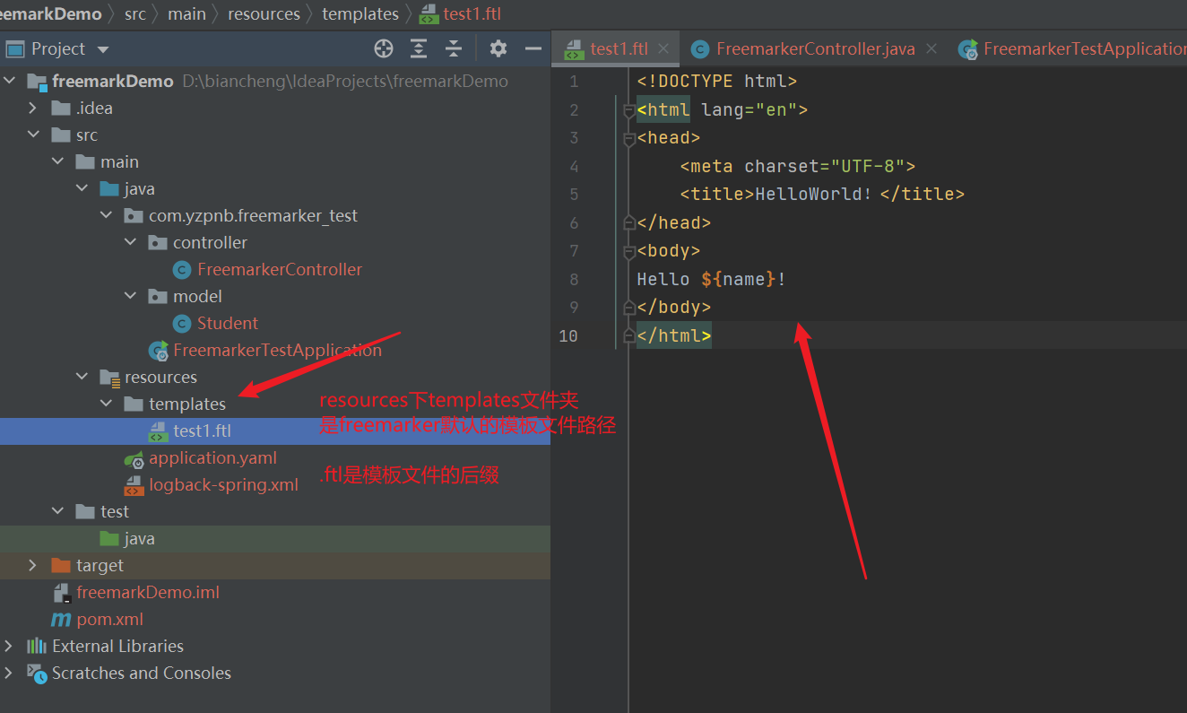1187x713 pixels.
Task: Click the Expand All icon in Project toolbar
Action: (x=419, y=48)
